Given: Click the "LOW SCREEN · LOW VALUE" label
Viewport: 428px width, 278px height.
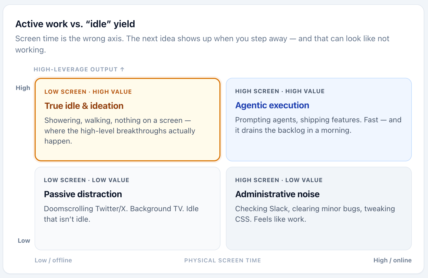Looking at the screenshot, I should pos(86,180).
